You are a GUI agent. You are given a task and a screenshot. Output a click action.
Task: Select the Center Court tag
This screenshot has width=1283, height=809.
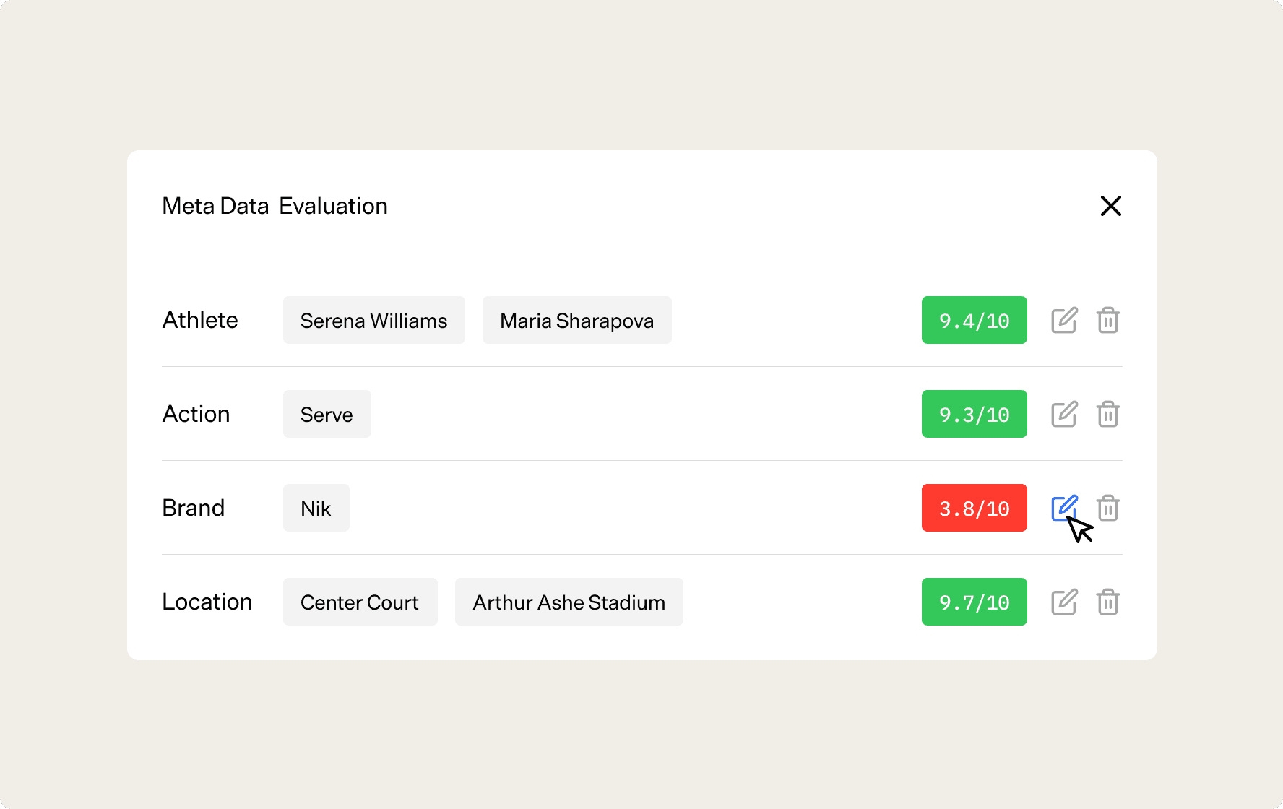point(360,602)
